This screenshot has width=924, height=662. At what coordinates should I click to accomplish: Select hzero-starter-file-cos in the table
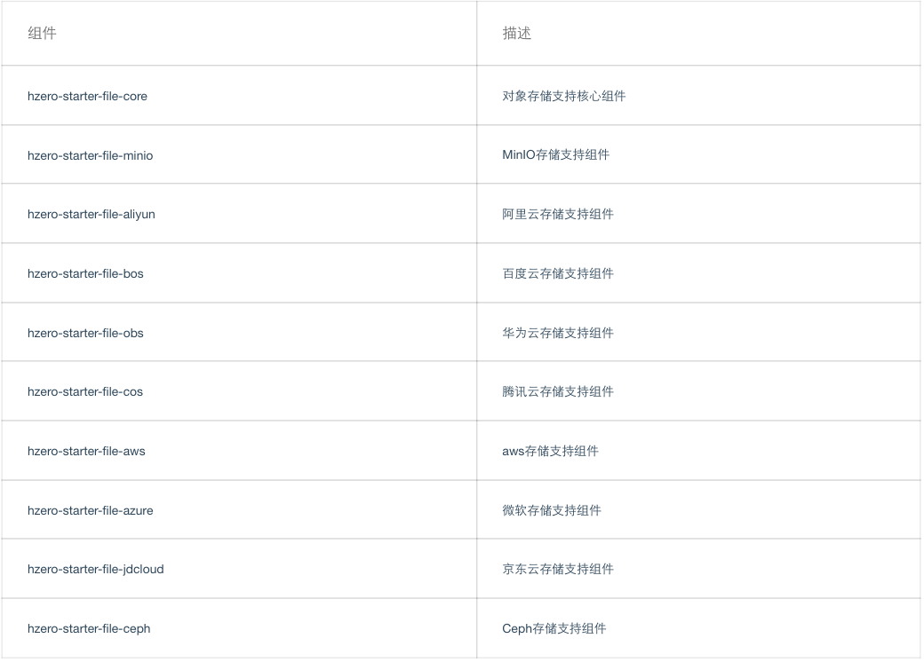[x=85, y=391]
